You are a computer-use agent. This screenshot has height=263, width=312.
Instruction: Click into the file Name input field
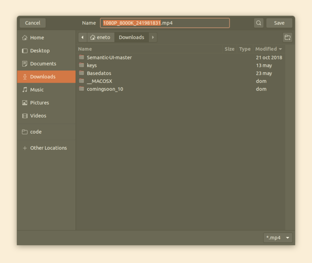click(x=165, y=23)
